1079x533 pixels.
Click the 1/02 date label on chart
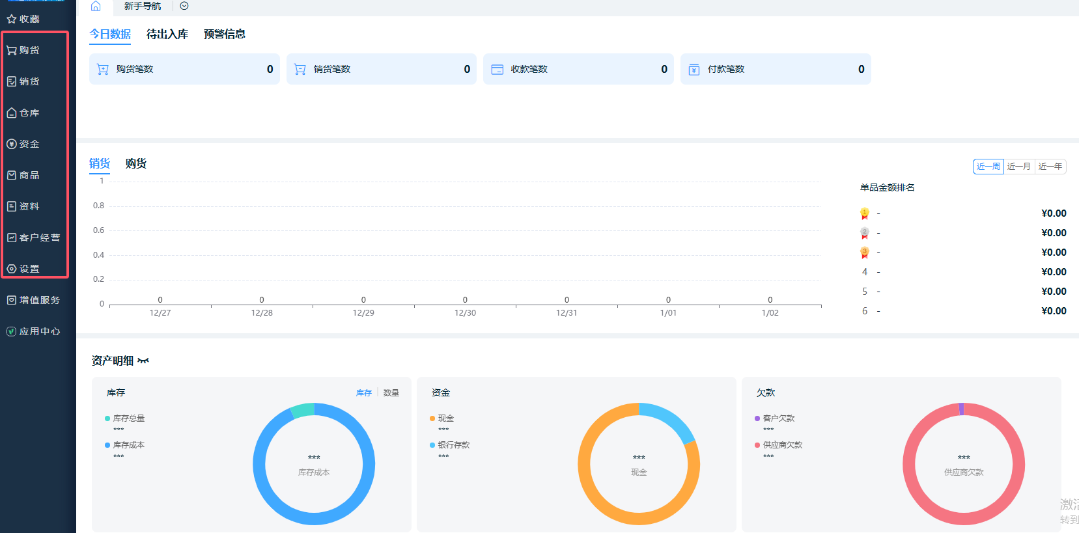coord(770,313)
